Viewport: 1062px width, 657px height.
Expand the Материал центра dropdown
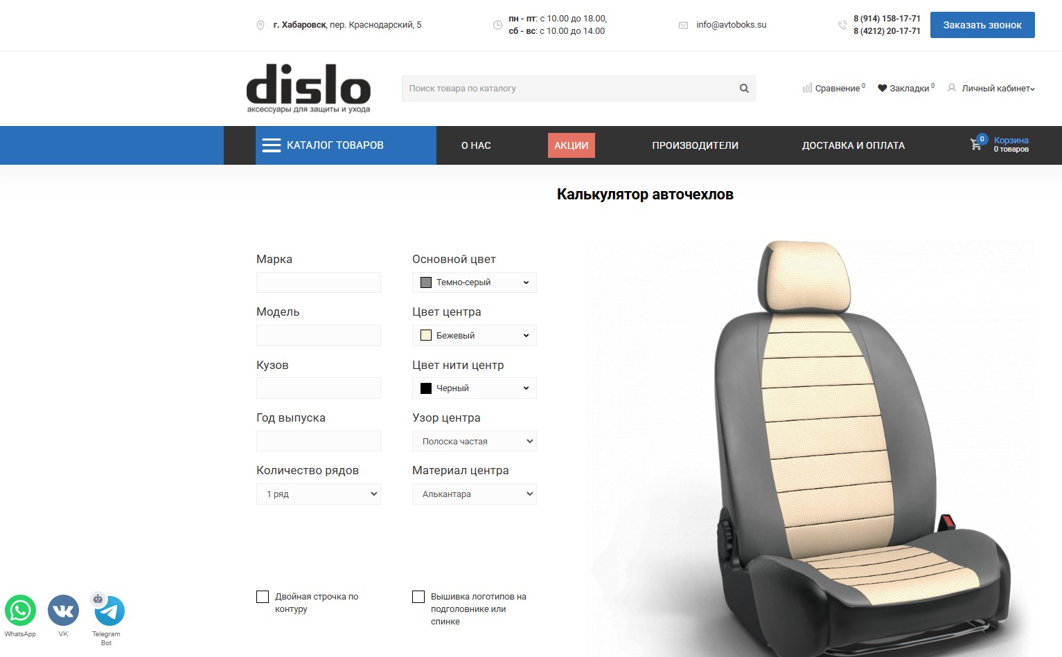pos(475,494)
